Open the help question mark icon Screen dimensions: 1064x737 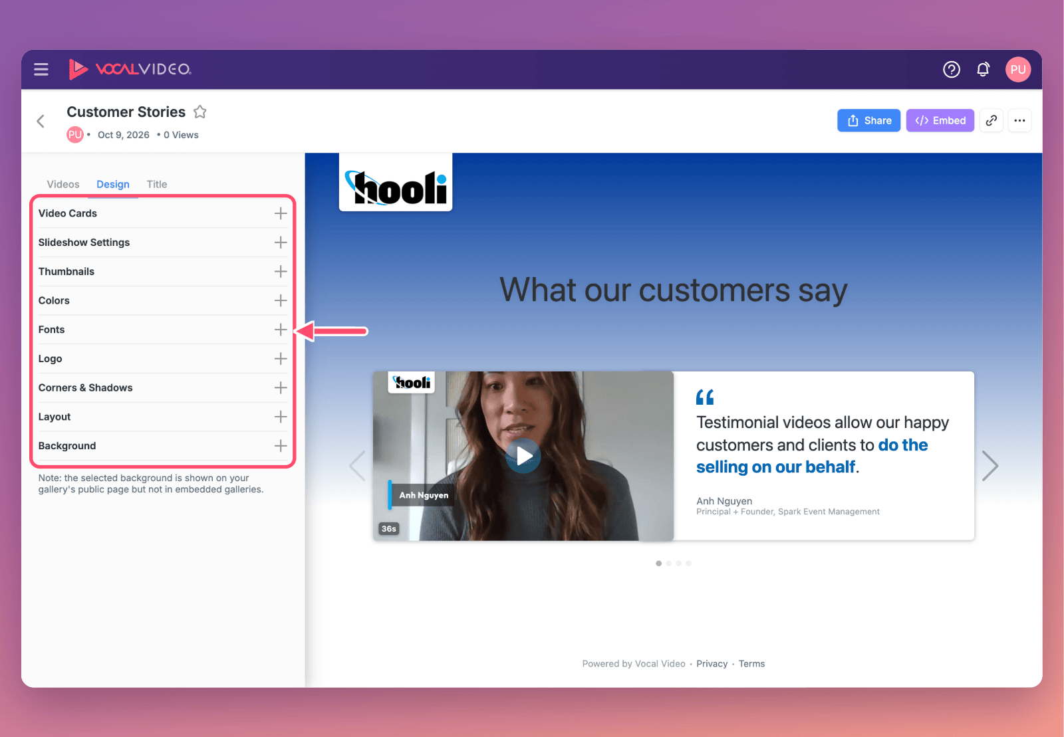pos(952,69)
